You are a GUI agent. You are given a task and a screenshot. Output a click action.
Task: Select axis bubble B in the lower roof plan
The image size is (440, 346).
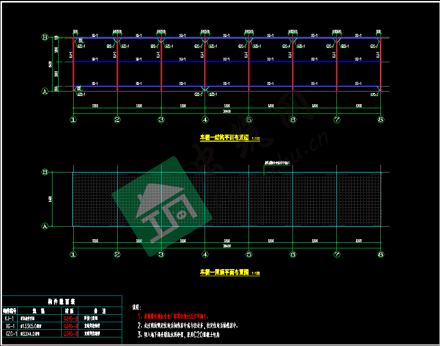pyautogui.click(x=44, y=172)
